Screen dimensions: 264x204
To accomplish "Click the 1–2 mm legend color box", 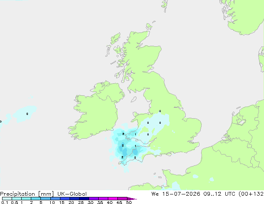I will pos(26,199).
